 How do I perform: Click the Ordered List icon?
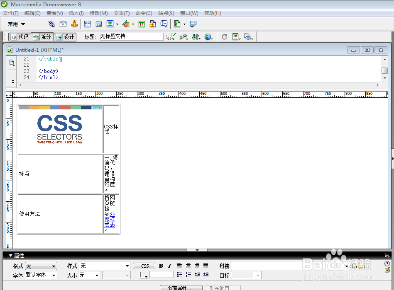click(x=188, y=275)
